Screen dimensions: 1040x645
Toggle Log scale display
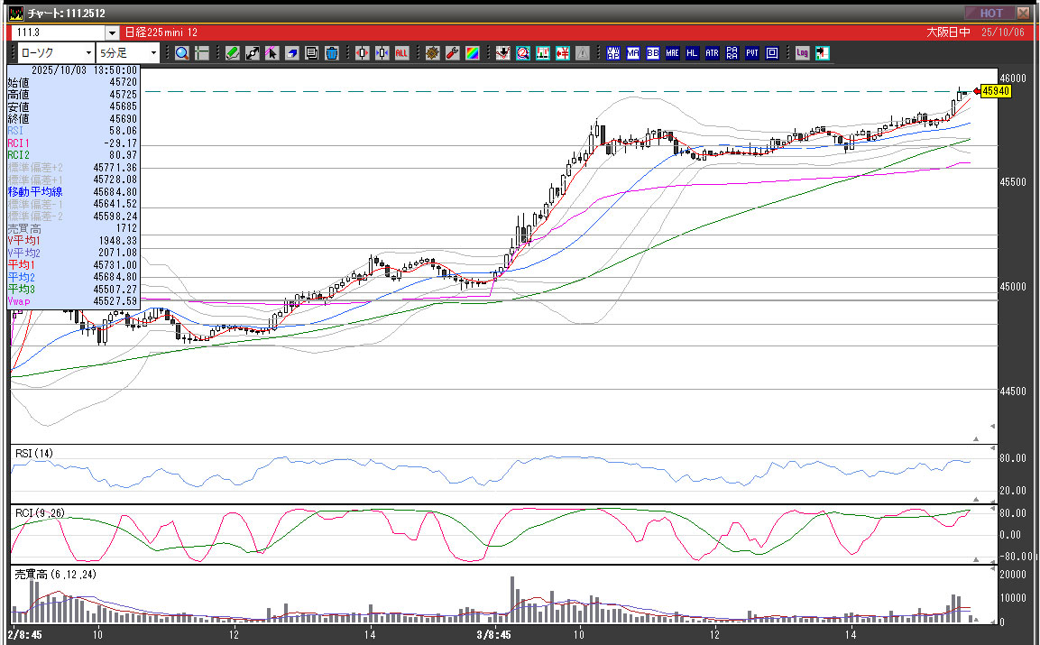tap(802, 53)
